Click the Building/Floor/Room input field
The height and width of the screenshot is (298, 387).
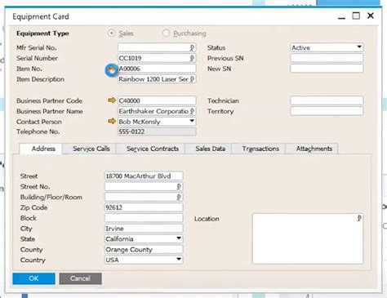point(144,197)
